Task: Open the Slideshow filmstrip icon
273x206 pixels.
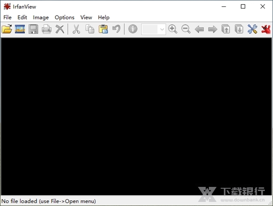Action: click(x=20, y=30)
